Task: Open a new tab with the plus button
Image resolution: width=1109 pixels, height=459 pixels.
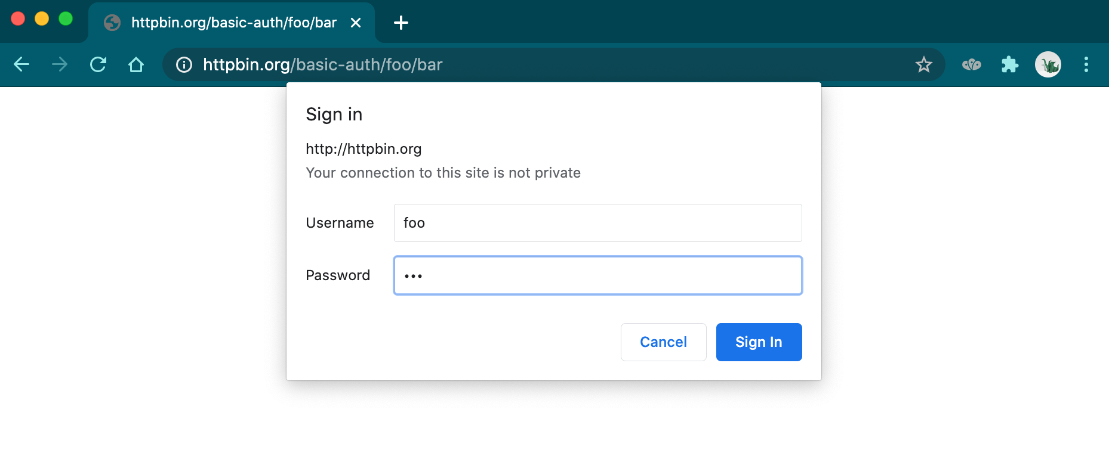Action: click(x=401, y=23)
